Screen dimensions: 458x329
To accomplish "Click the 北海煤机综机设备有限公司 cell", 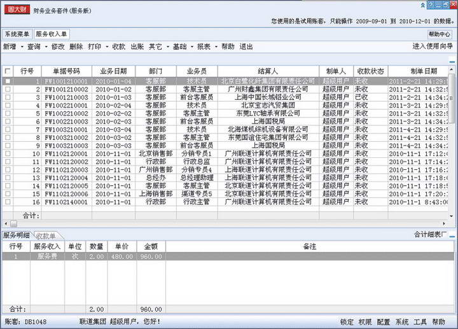I will coord(268,129).
